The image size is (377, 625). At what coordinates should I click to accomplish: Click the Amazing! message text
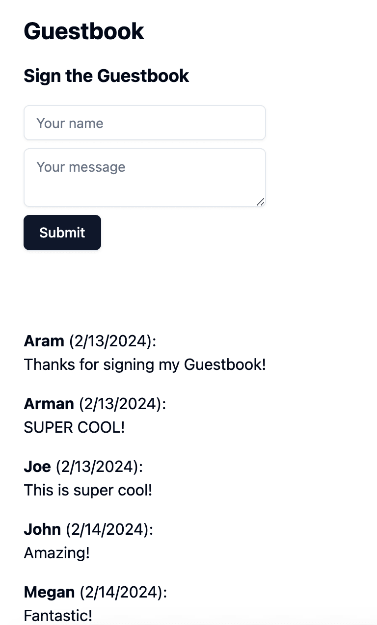click(x=56, y=553)
